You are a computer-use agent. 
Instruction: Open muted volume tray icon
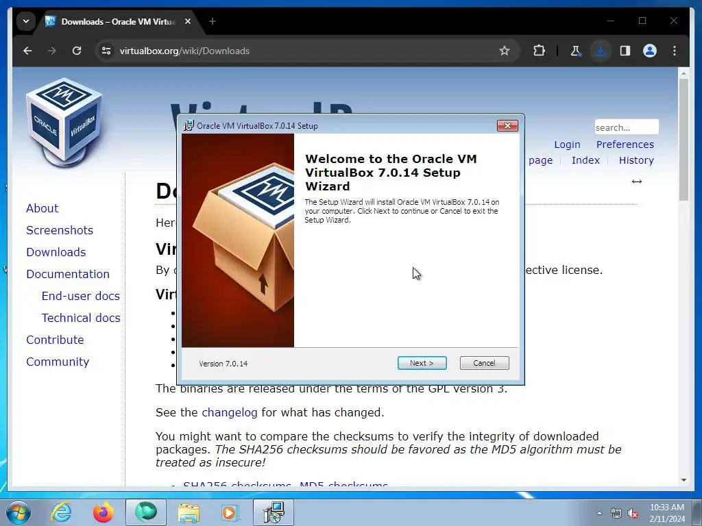(x=633, y=513)
